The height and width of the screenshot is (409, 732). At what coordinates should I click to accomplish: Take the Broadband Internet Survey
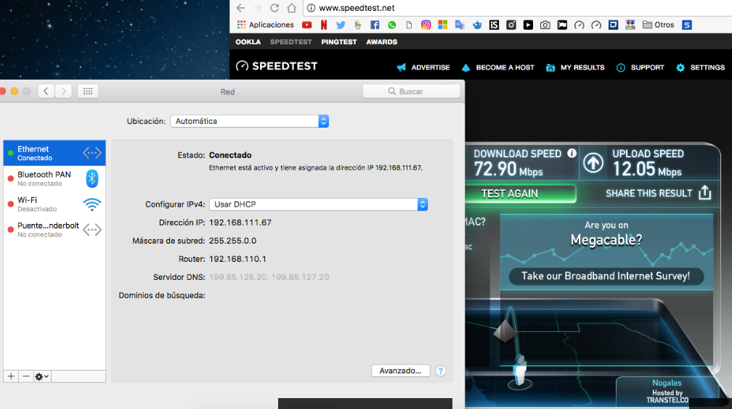[x=606, y=276]
